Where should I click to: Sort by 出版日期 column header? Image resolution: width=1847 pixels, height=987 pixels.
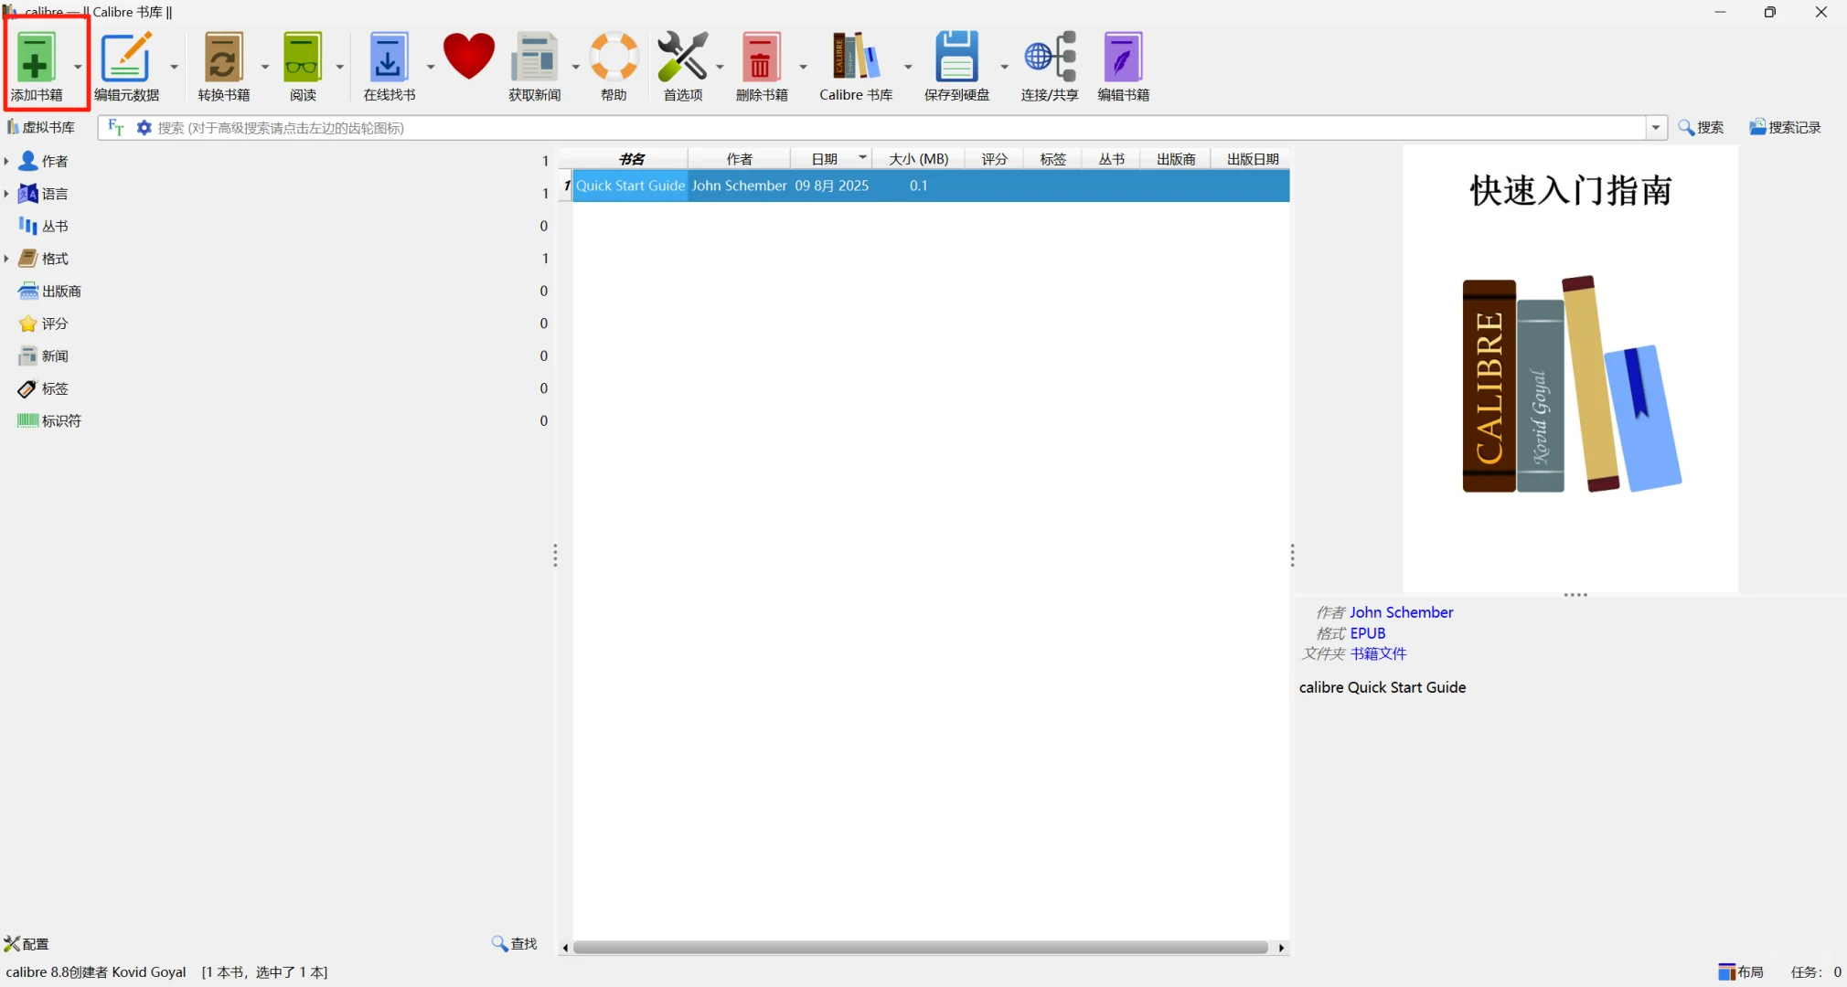click(1252, 159)
